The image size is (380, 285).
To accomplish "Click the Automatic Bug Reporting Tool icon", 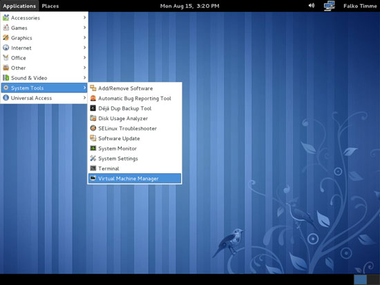I will click(93, 98).
